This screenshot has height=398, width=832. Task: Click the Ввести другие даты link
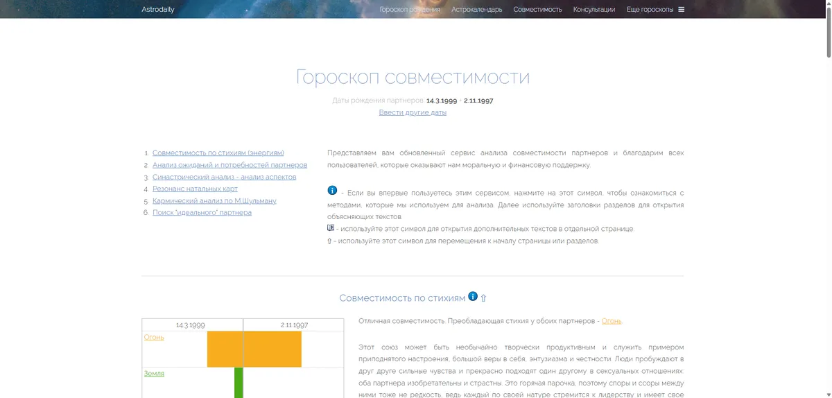pos(413,112)
